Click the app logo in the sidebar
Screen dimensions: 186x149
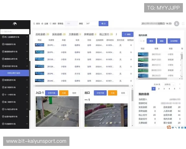click(15, 24)
